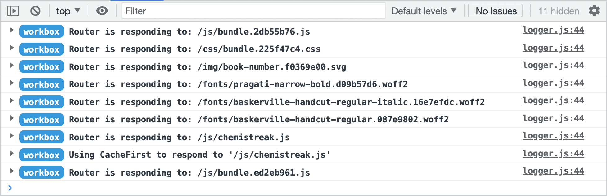Image resolution: width=607 pixels, height=196 pixels.
Task: Expand the Using CacheFirst log entry
Action: coord(12,153)
